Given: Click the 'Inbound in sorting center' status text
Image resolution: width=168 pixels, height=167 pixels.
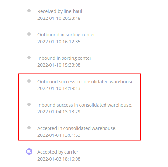Looking at the screenshot, I should point(64,58).
